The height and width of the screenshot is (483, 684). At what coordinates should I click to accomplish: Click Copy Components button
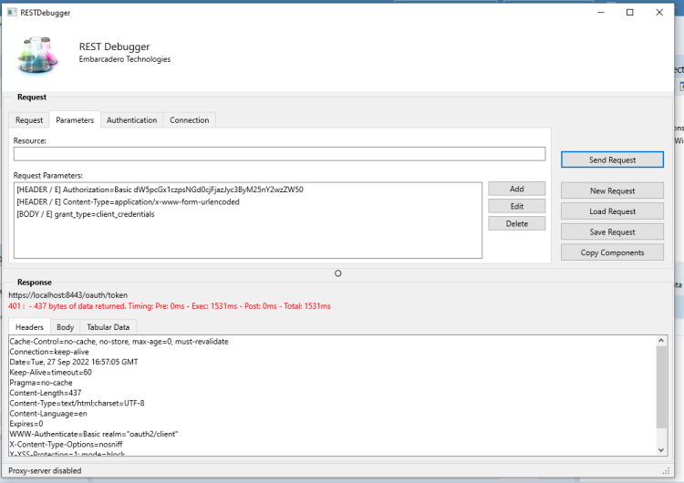(612, 252)
